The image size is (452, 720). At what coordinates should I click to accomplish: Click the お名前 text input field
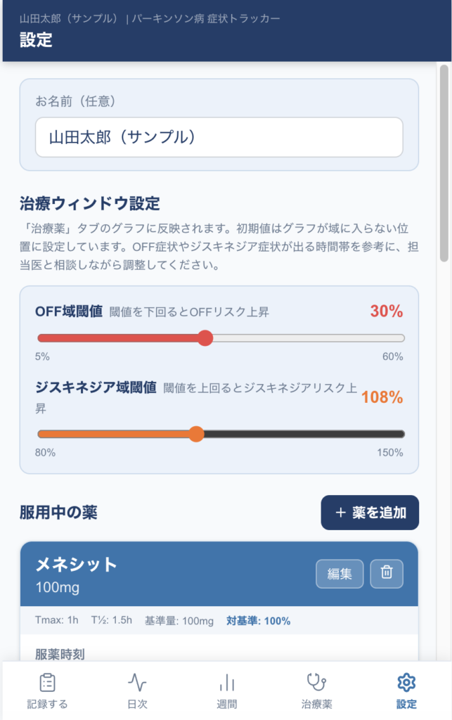(x=219, y=137)
